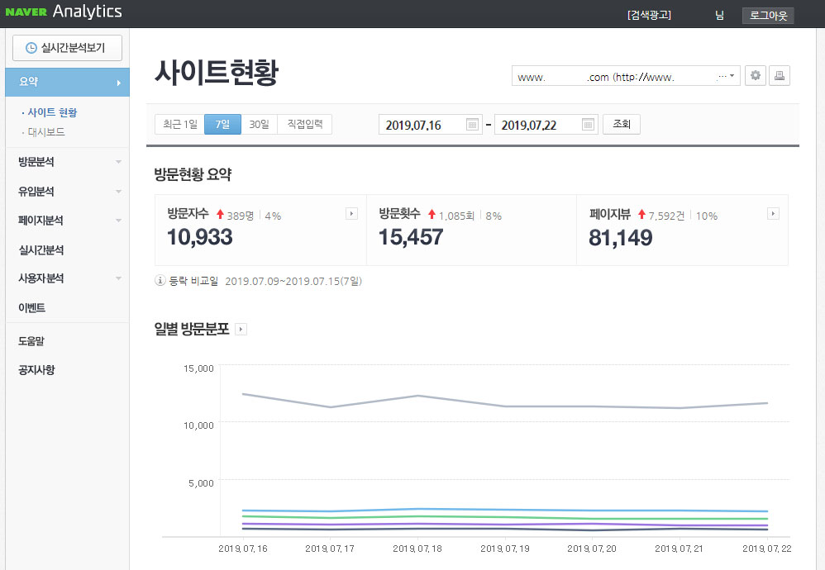The image size is (825, 570).
Task: Expand the 방문분석 menu section
Action: pyautogui.click(x=64, y=162)
